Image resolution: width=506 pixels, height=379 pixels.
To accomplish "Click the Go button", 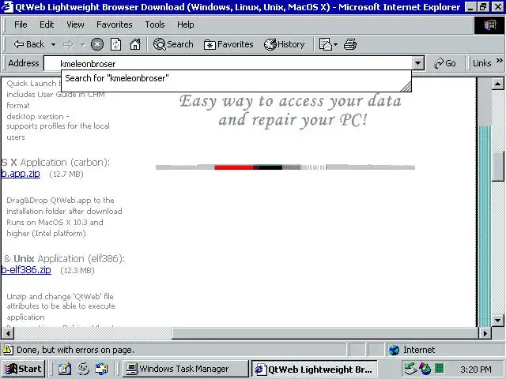I will [445, 63].
